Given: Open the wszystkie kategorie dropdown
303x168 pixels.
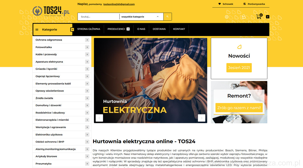Looking at the screenshot, I should (x=141, y=17).
